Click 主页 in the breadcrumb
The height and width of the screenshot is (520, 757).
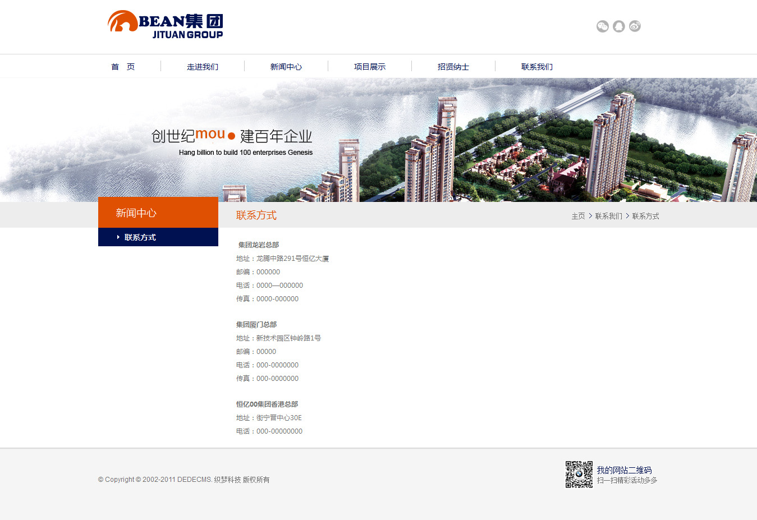pos(578,217)
